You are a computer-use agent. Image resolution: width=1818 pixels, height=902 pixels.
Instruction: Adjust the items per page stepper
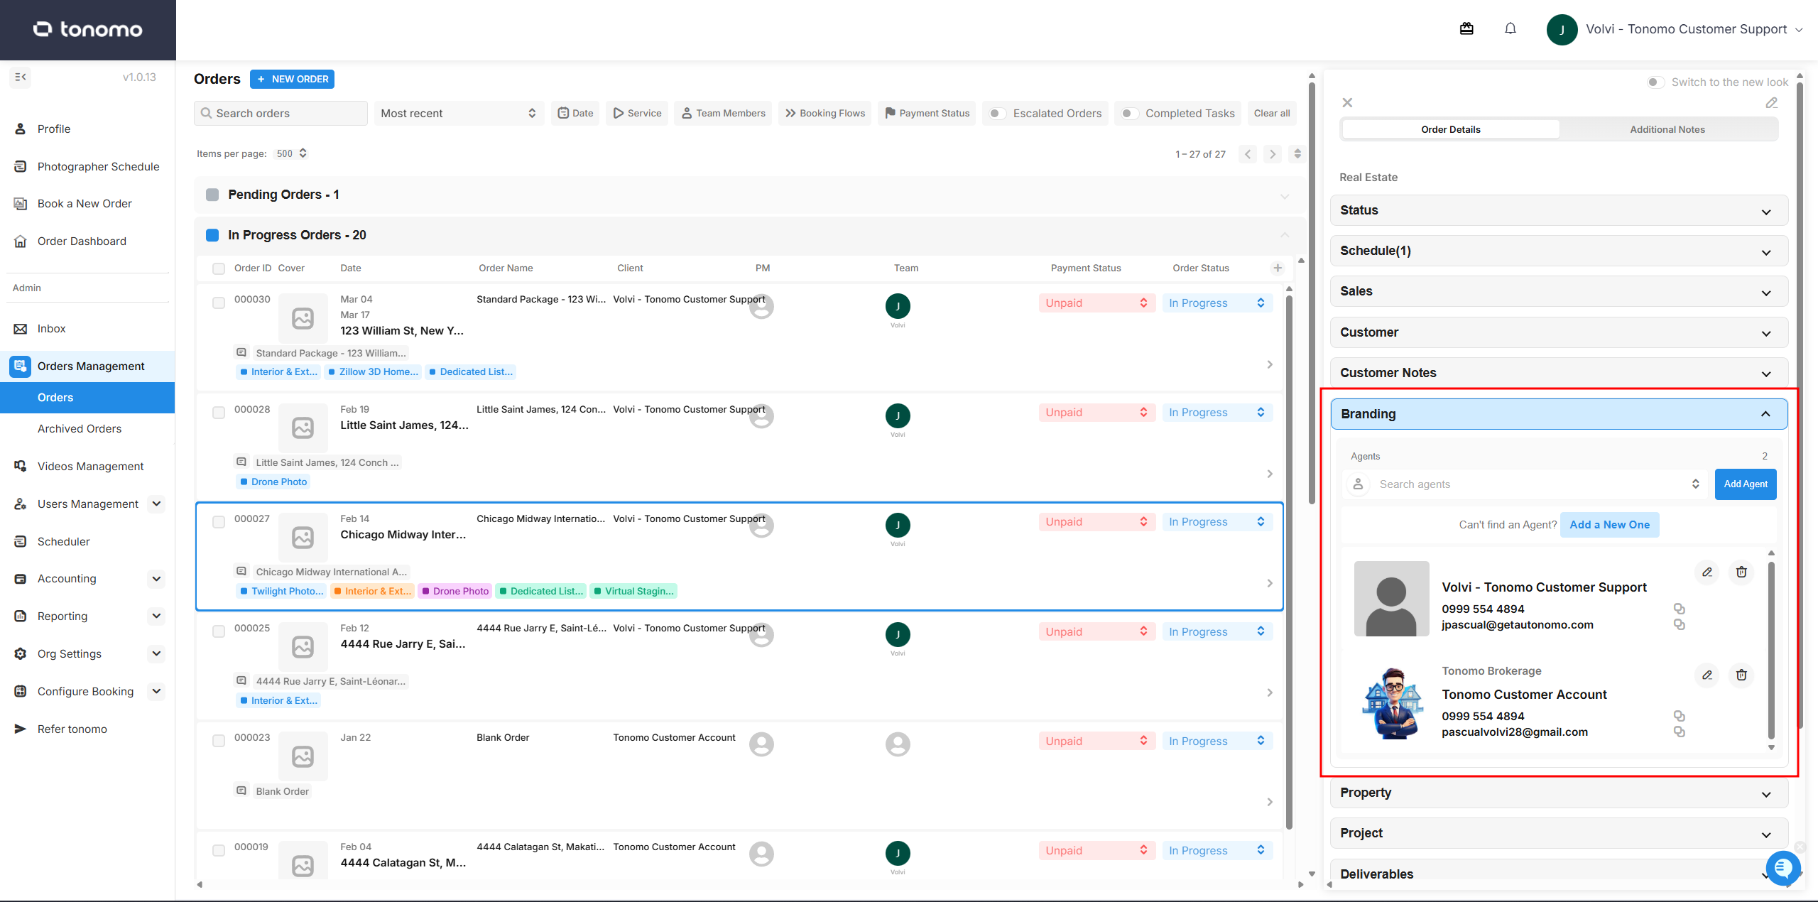point(303,153)
